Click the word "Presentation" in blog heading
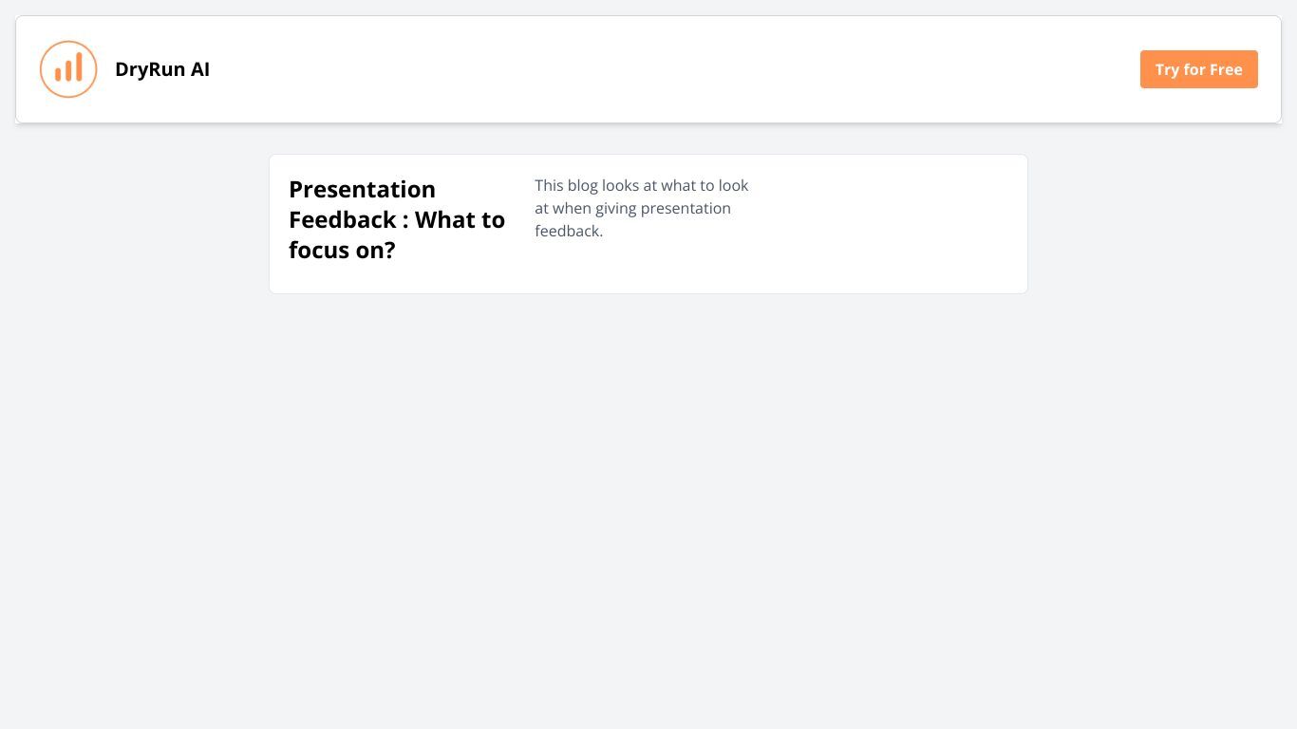The height and width of the screenshot is (729, 1297). [x=362, y=189]
